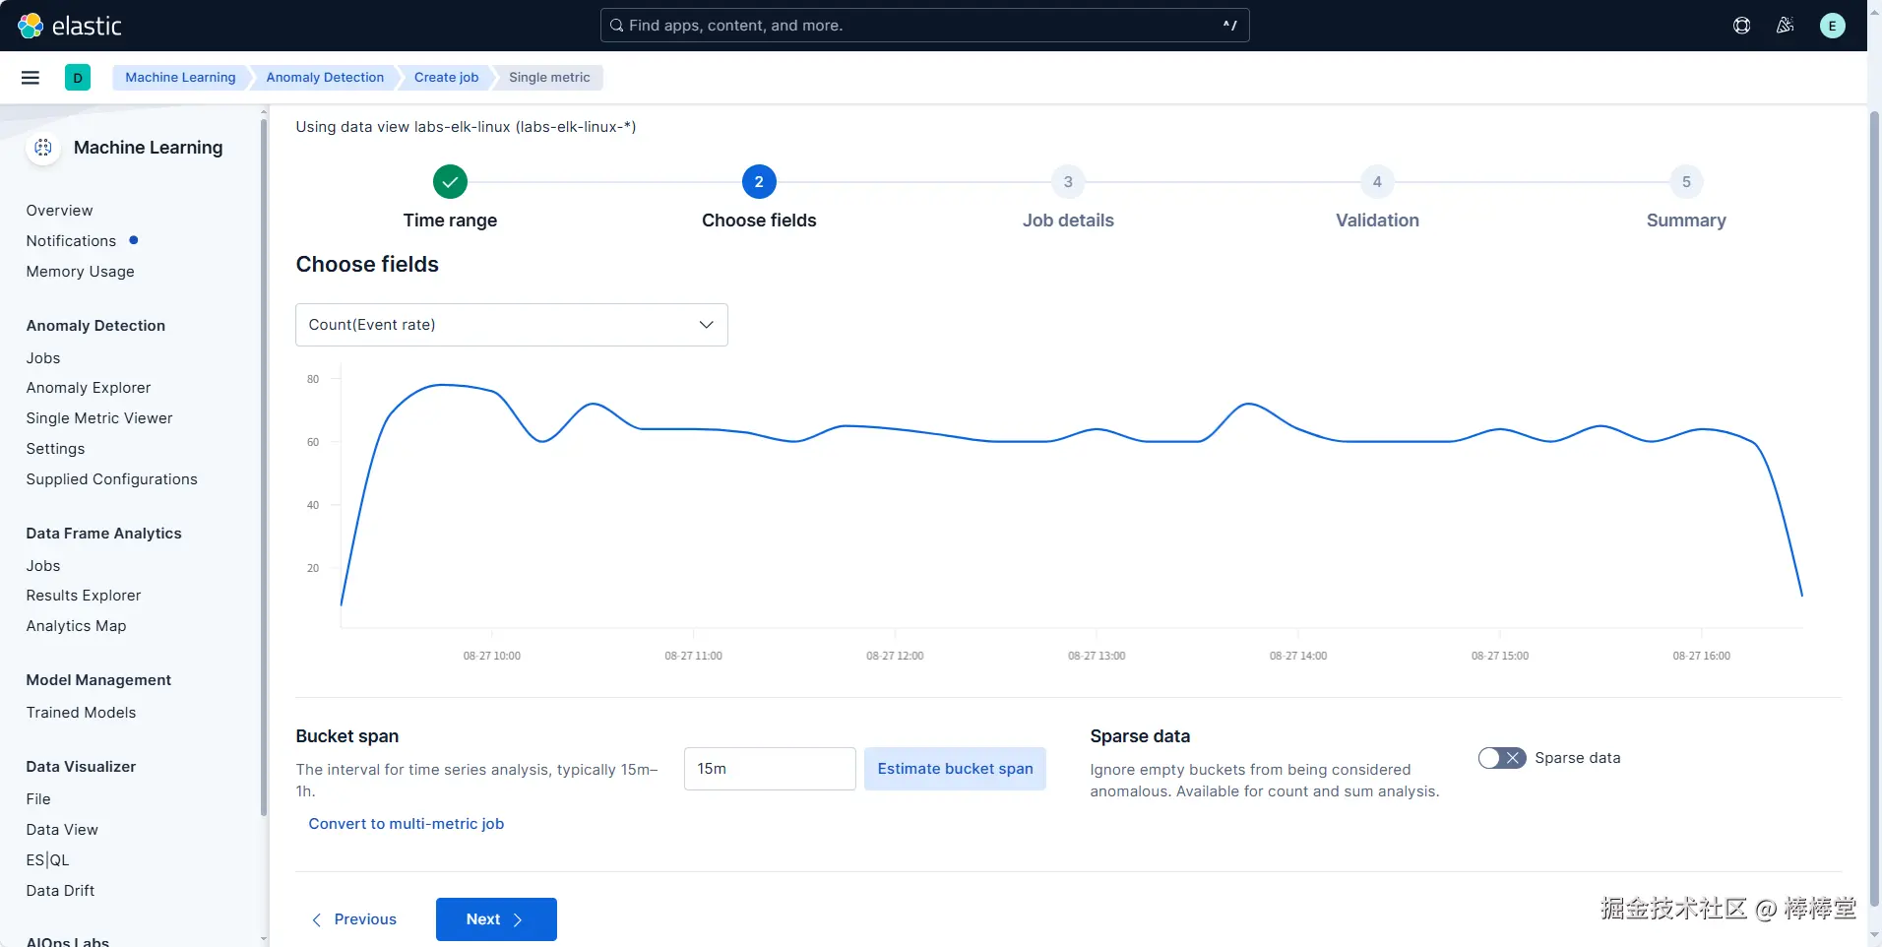The image size is (1882, 947).
Task: Open Anomaly Explorer in the sidebar
Action: click(89, 388)
